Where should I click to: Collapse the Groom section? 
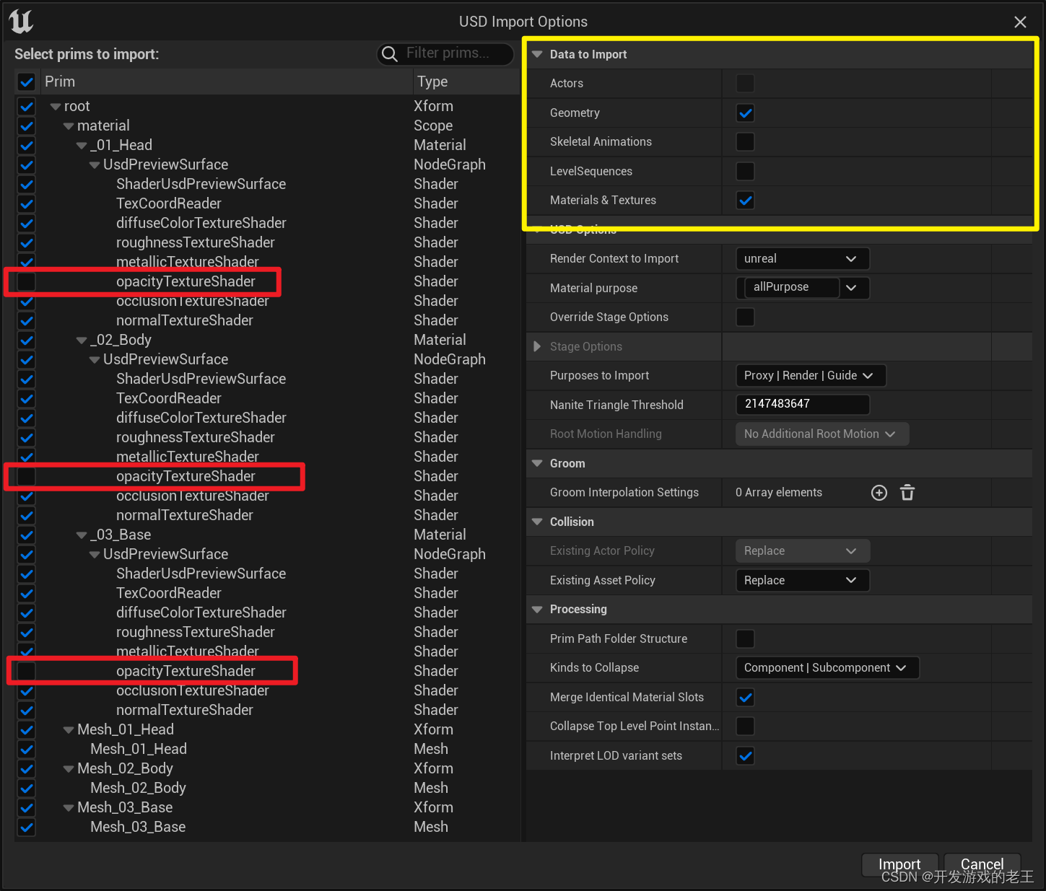[537, 463]
